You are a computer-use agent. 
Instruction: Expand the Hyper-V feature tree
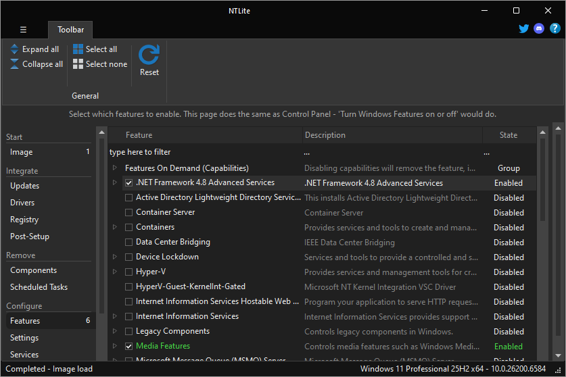click(115, 272)
